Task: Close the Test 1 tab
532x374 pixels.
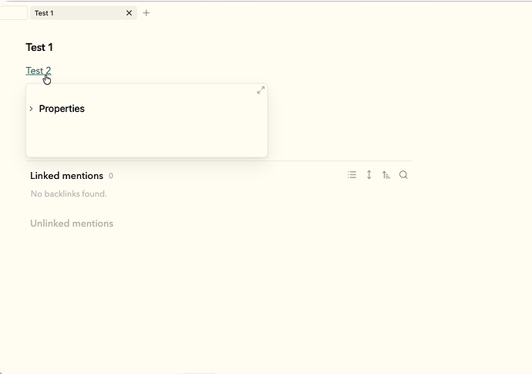Action: point(129,13)
